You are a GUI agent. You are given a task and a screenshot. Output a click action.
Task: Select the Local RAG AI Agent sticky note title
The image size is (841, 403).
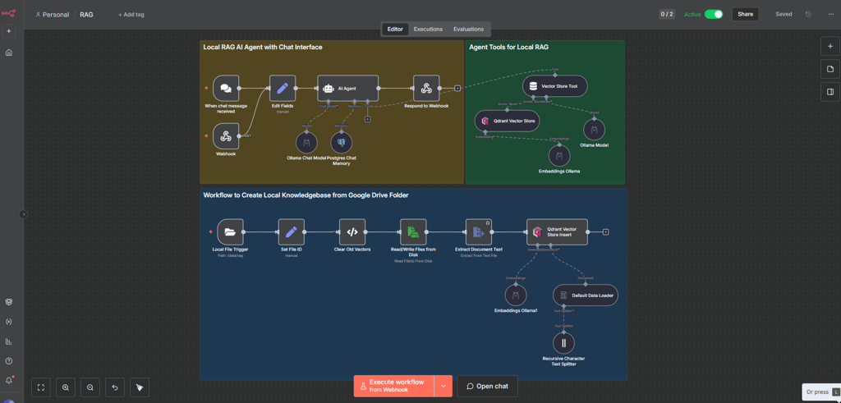click(x=263, y=47)
